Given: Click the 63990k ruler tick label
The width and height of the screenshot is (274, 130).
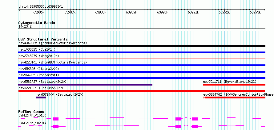Looking at the screenshot, I should pos(163,12).
